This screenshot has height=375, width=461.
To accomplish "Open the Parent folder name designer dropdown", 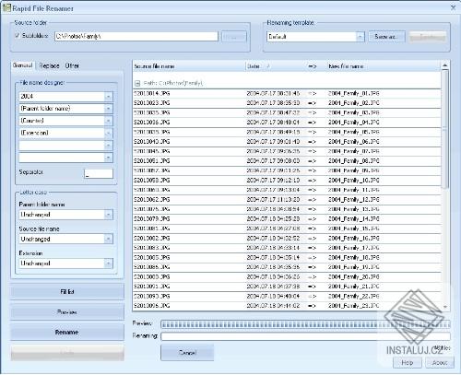I will (108, 109).
